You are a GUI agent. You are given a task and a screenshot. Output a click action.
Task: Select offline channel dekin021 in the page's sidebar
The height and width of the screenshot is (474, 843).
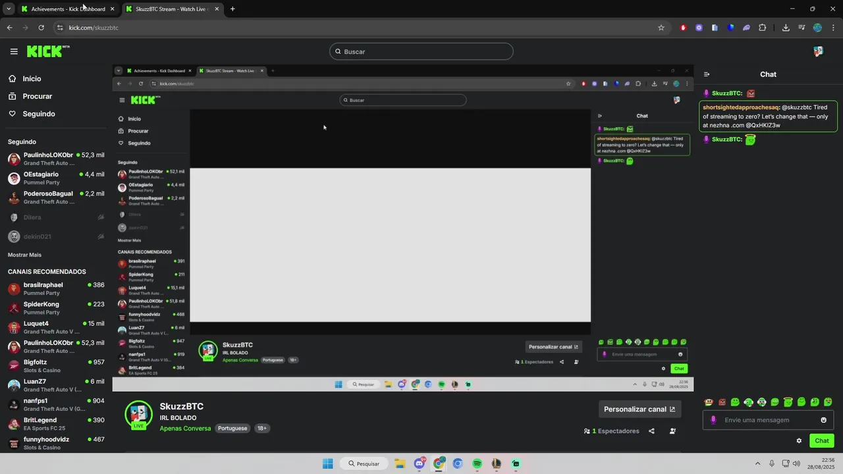pos(56,236)
